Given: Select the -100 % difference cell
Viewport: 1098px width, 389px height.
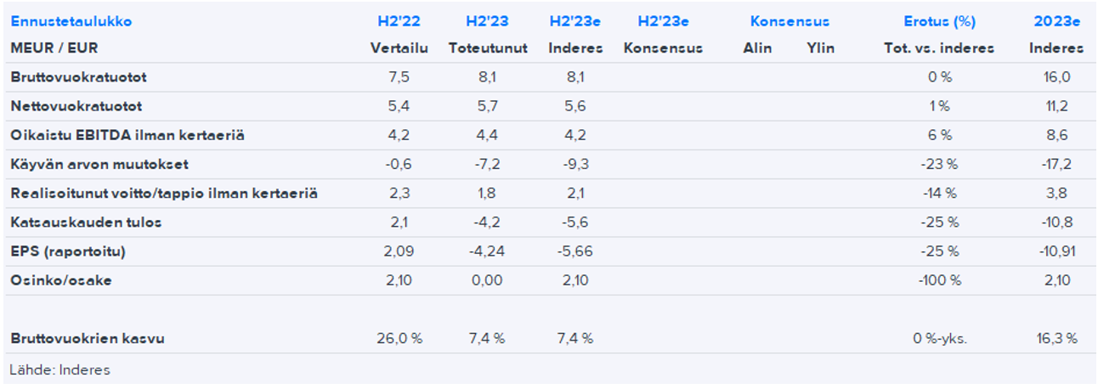Looking at the screenshot, I should click(x=938, y=280).
